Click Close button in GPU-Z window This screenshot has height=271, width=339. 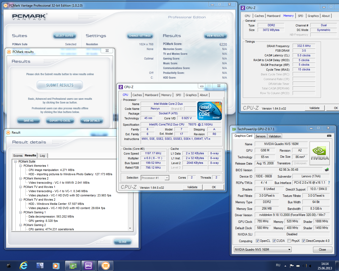coord(322,250)
